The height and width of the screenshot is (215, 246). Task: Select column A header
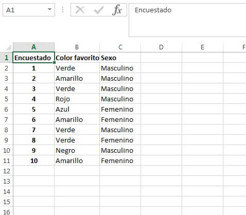(34, 47)
